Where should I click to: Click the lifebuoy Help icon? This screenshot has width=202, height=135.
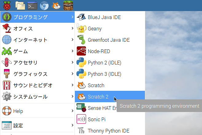point(7,111)
